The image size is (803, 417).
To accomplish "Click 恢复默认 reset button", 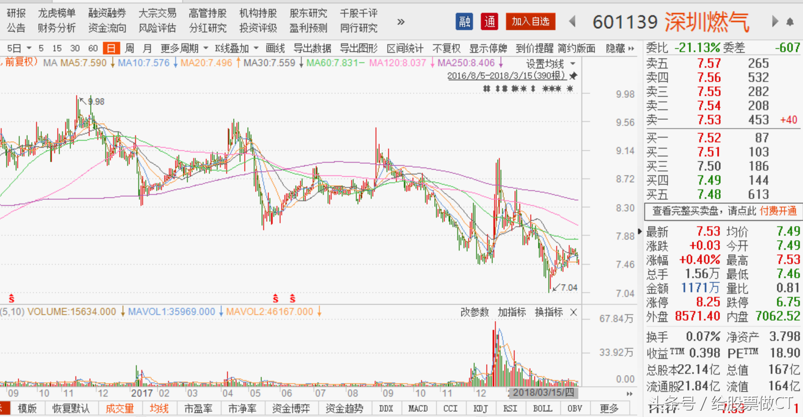I will 71,409.
